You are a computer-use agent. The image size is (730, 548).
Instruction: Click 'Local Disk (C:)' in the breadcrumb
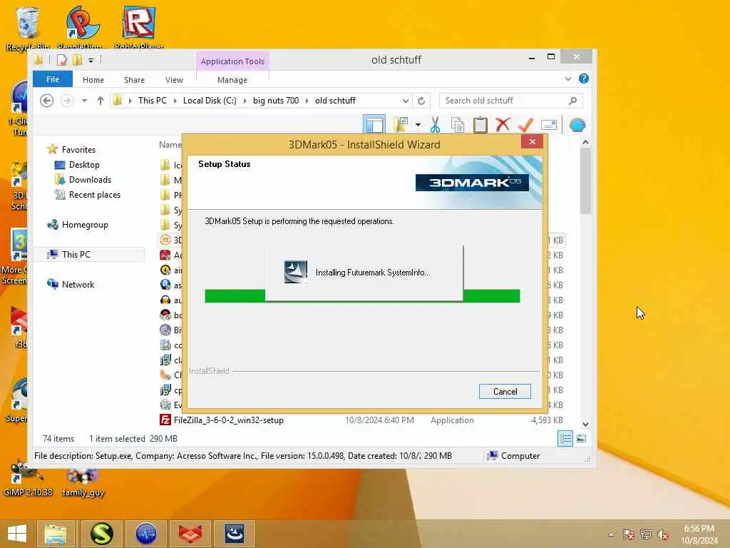point(210,100)
